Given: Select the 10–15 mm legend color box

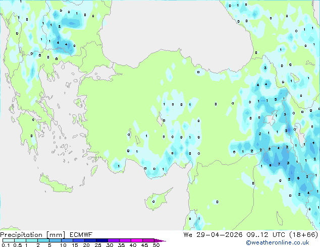Looking at the screenshot, I should (67, 240).
